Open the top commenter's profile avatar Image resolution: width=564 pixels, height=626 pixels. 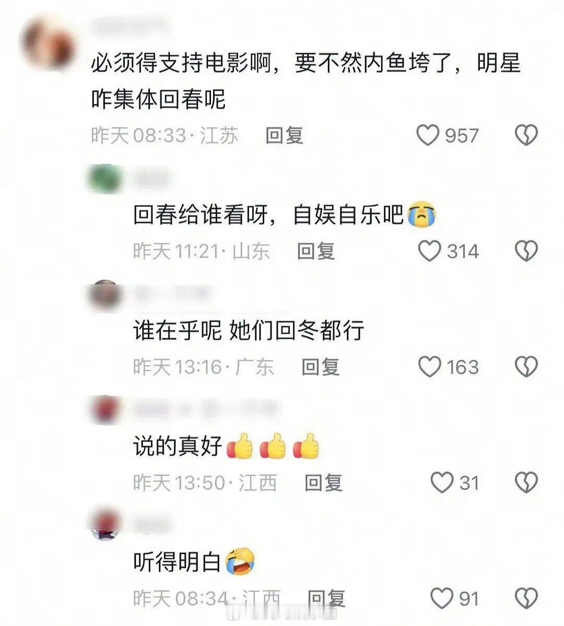coord(49,43)
